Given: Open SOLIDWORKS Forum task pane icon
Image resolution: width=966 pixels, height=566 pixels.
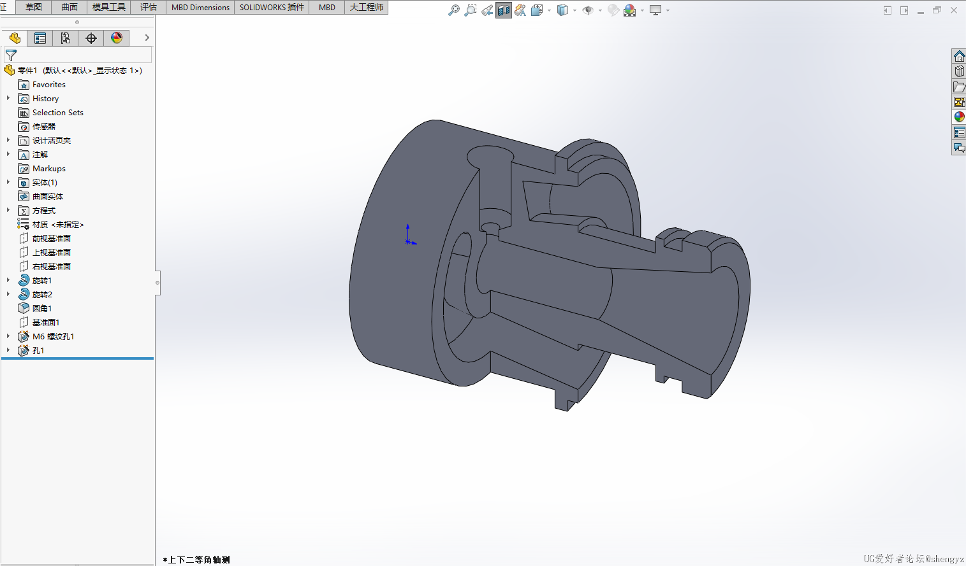Looking at the screenshot, I should [959, 148].
